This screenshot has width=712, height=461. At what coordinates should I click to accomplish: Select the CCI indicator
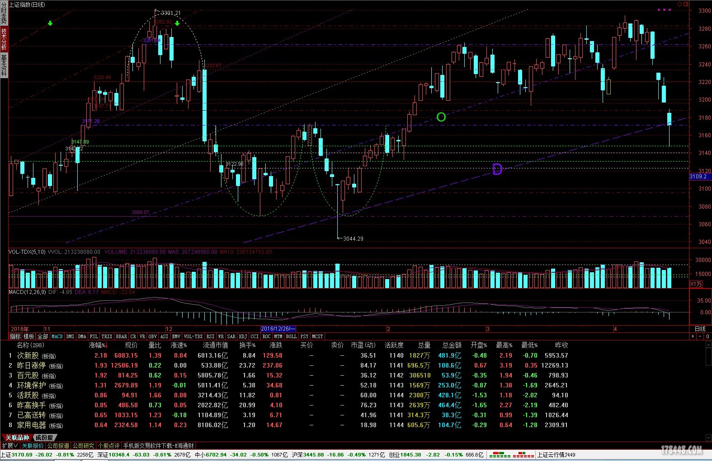255,336
